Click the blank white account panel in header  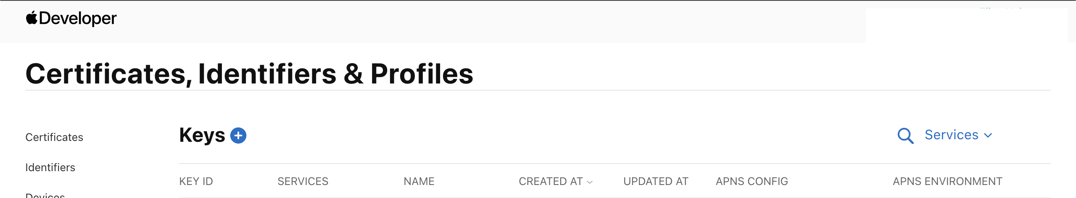tap(966, 26)
